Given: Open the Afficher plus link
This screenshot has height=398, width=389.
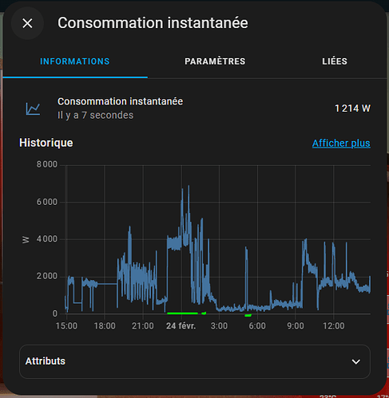Looking at the screenshot, I should (341, 144).
